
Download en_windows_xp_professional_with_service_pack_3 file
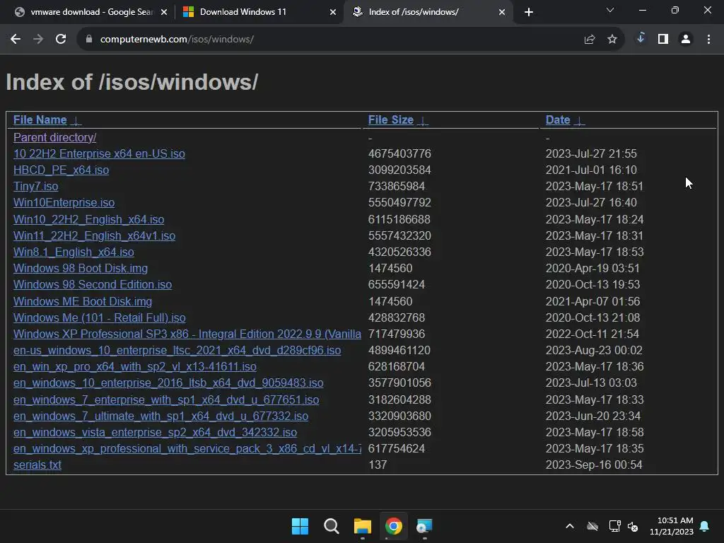click(x=187, y=448)
